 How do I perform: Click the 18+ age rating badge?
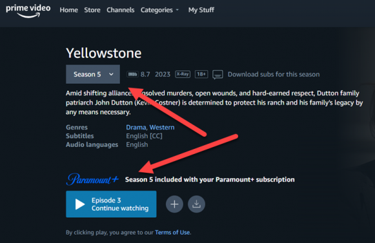click(x=201, y=74)
